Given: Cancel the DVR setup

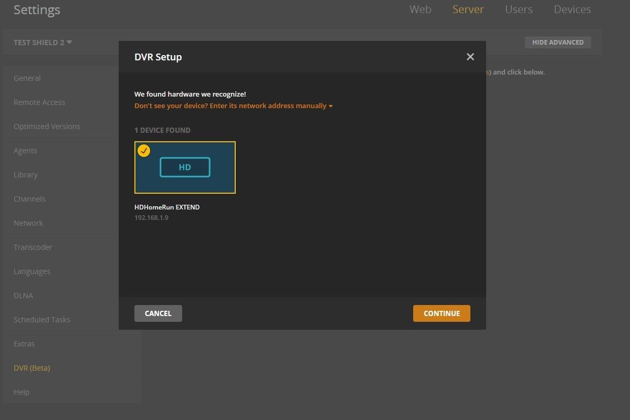Looking at the screenshot, I should click(158, 313).
